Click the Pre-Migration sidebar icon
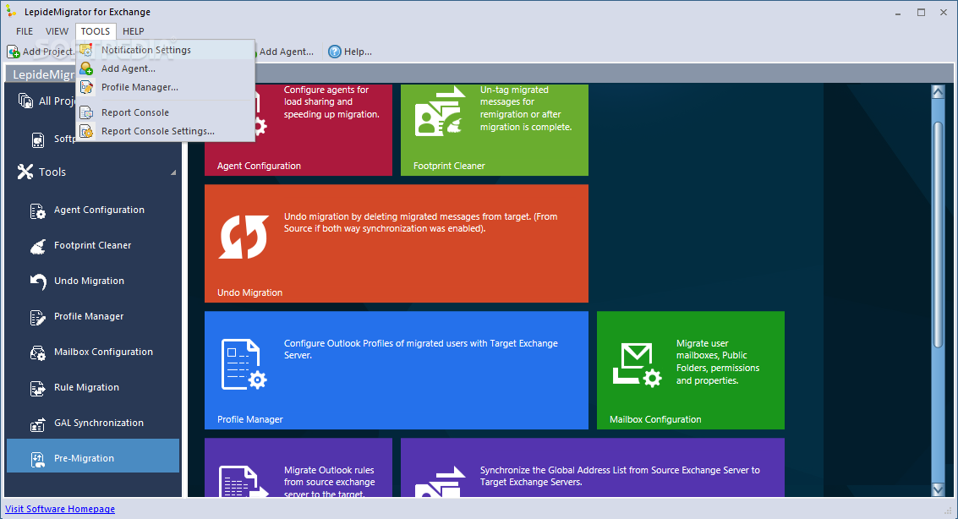The width and height of the screenshot is (958, 519). pos(38,460)
